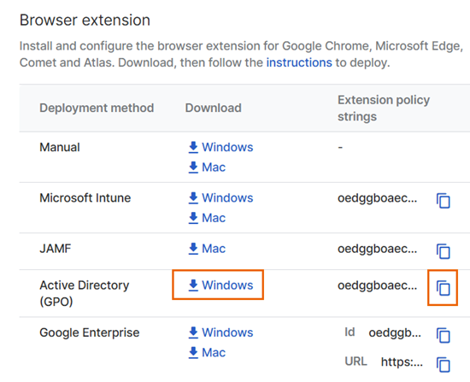
Task: Select the Microsoft Intune row label
Action: [85, 198]
